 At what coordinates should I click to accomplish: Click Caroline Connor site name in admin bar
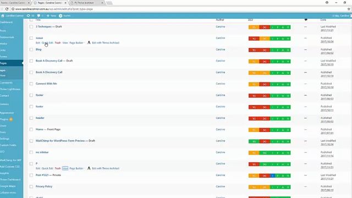pyautogui.click(x=14, y=16)
